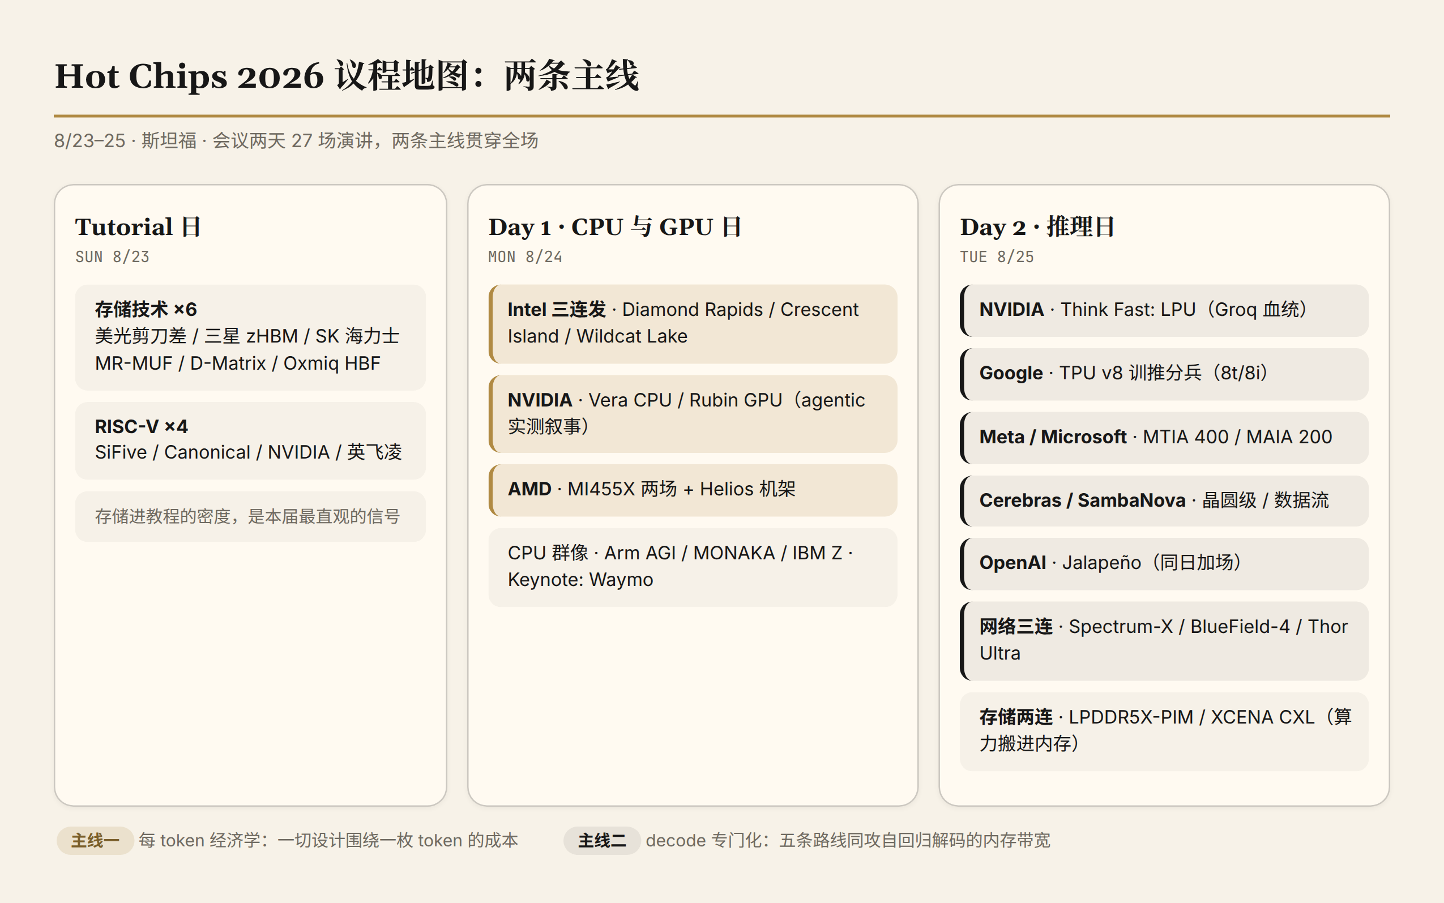1444x903 pixels.
Task: Open the "AMD · MI455X 两场 + Helios 机架" card
Action: 693,490
